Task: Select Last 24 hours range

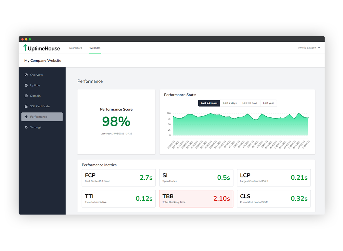Action: pyautogui.click(x=209, y=103)
